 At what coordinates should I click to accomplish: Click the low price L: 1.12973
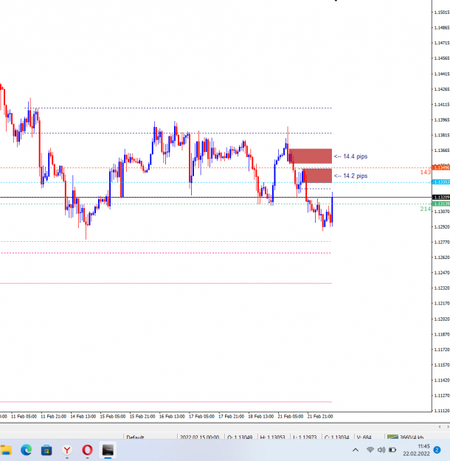coord(305,437)
